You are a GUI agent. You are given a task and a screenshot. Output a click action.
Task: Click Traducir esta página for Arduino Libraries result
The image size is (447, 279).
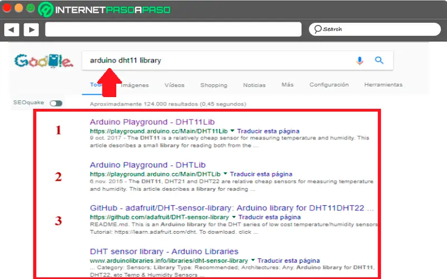(x=288, y=261)
